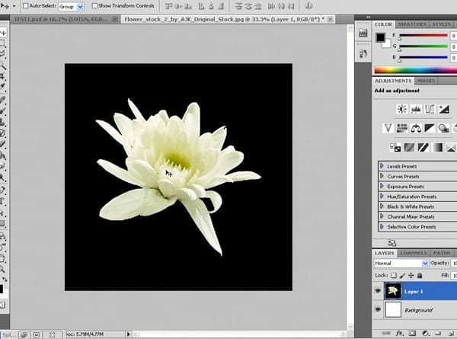457x339 pixels.
Task: Add an Invert adjustment
Action: click(395, 147)
